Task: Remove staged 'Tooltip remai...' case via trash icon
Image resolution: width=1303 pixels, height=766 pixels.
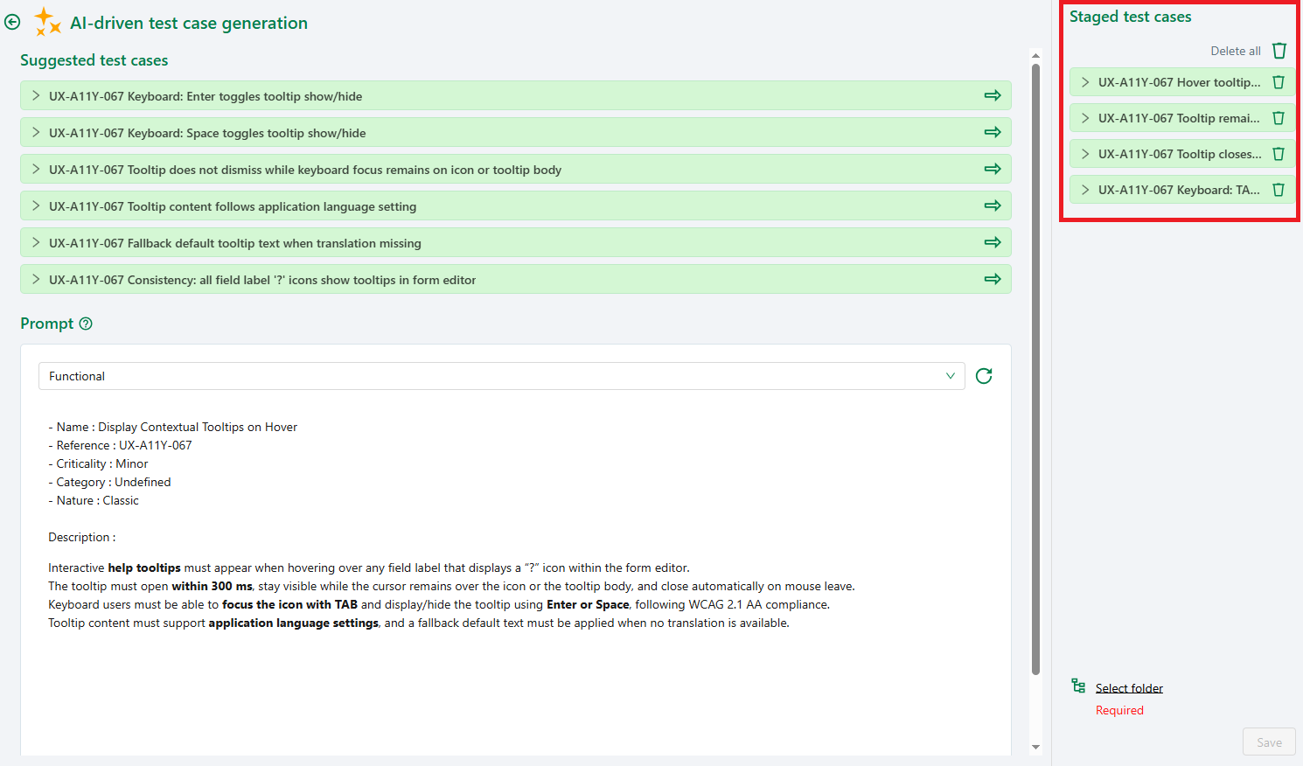Action: tap(1279, 117)
